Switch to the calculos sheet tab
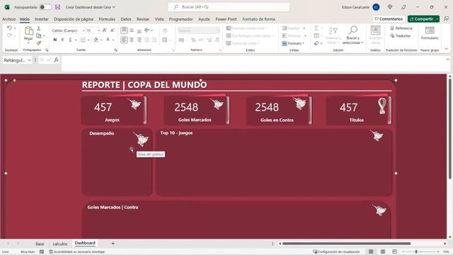Viewport: 453px width, 255px height. click(59, 244)
